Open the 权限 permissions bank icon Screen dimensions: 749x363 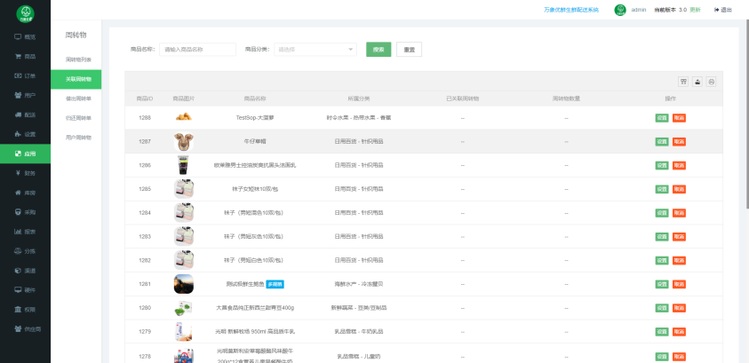click(18, 309)
